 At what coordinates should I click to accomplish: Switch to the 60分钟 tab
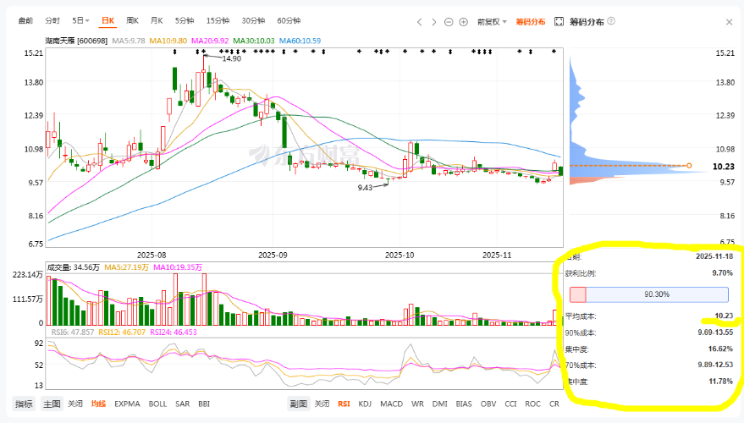click(289, 20)
